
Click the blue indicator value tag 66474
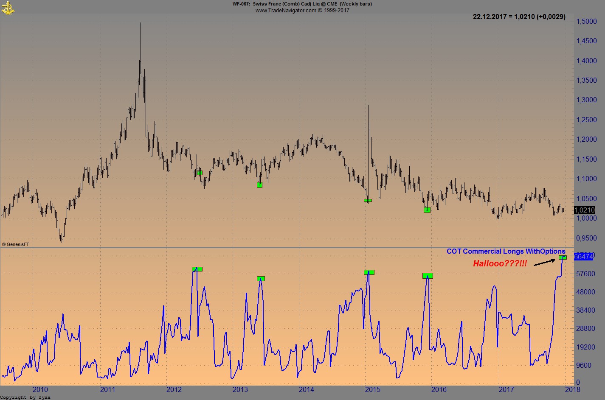(x=583, y=257)
